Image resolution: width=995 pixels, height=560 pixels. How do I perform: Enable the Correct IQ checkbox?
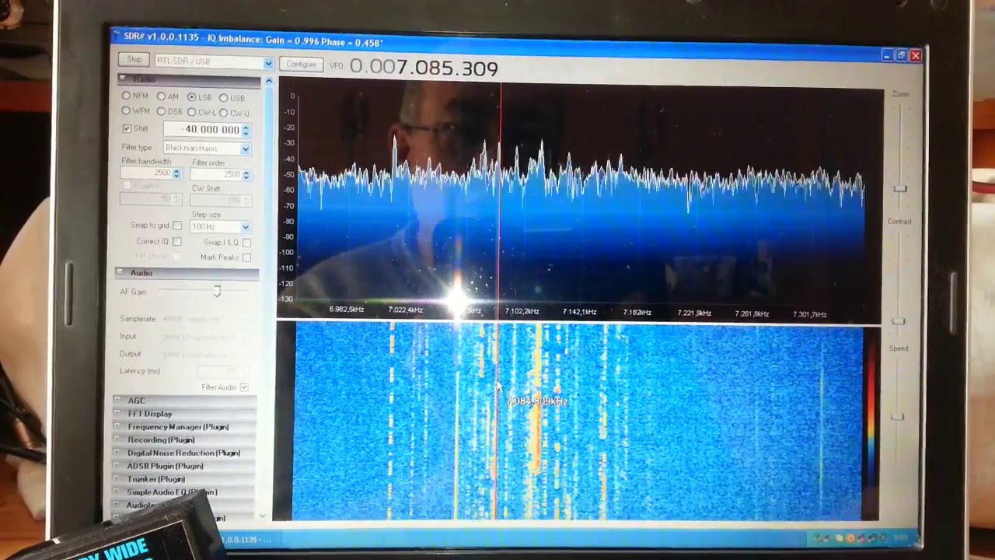[x=177, y=242]
